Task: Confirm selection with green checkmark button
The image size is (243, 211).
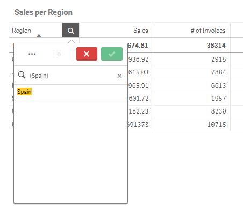Action: click(x=112, y=54)
